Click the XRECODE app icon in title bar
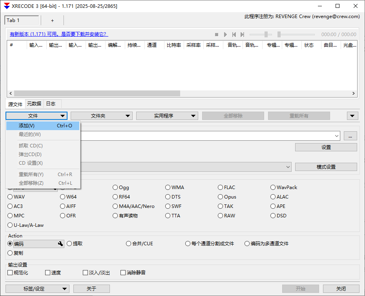Viewport: 365px width, 296px height. pyautogui.click(x=7, y=6)
